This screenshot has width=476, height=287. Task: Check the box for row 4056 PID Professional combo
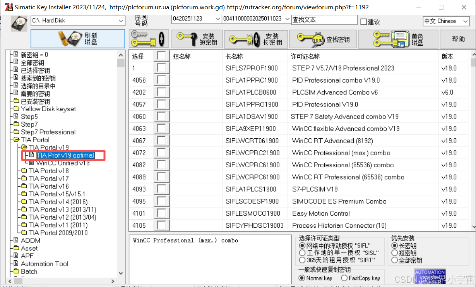162,80
